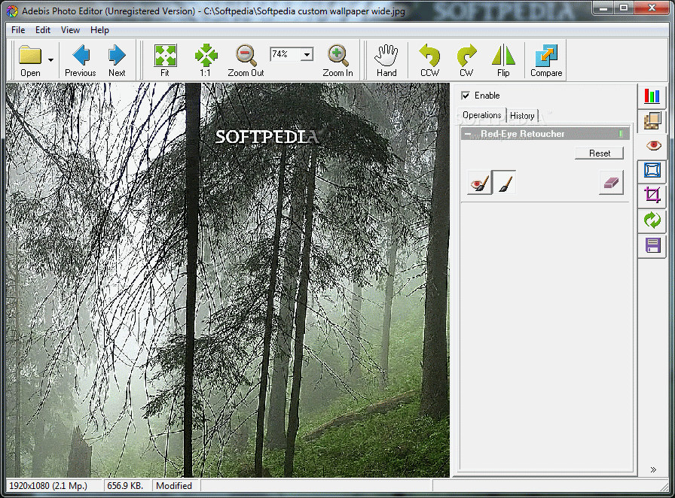Click the Modified status bar entry
675x498 pixels.
coord(174,486)
